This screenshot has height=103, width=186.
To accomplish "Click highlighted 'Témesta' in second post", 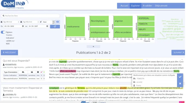I will (x=81, y=88).
